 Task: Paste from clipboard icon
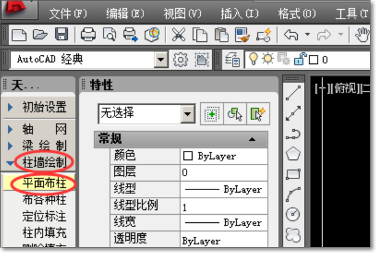(221, 35)
